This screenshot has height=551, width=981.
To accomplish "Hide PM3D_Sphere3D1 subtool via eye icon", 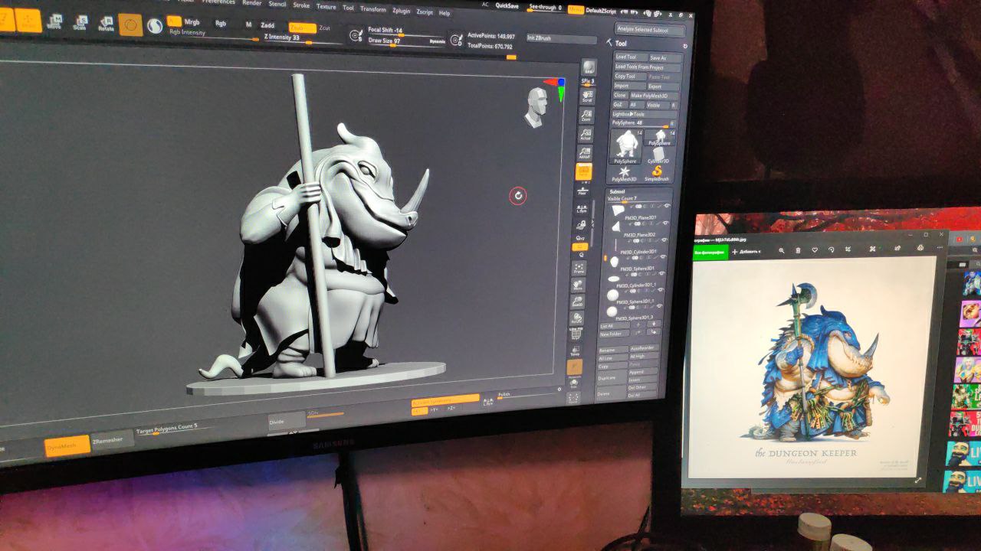I will click(664, 258).
